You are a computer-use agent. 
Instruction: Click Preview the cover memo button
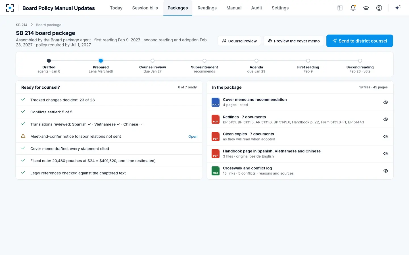click(294, 41)
